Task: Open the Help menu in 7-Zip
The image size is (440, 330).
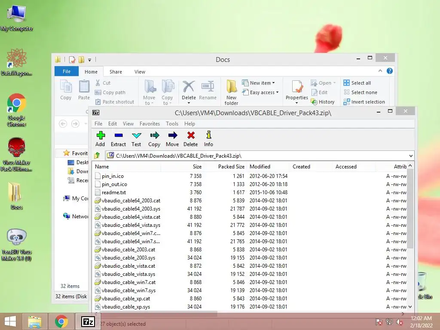Action: [x=189, y=124]
